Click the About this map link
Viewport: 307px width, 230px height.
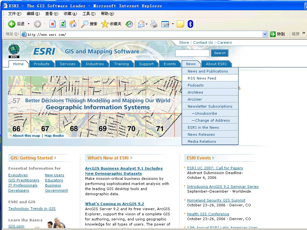coord(26,135)
